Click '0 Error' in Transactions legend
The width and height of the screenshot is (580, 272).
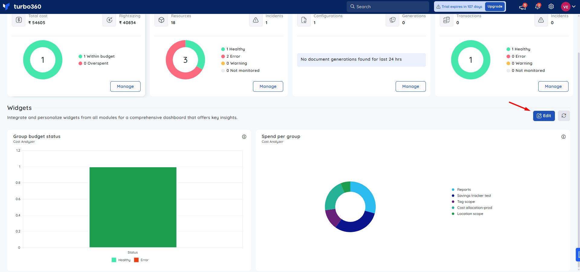pos(519,56)
